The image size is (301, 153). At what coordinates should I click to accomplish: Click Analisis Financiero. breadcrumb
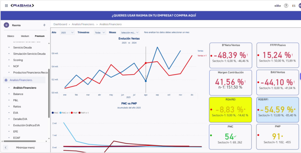(x=83, y=24)
